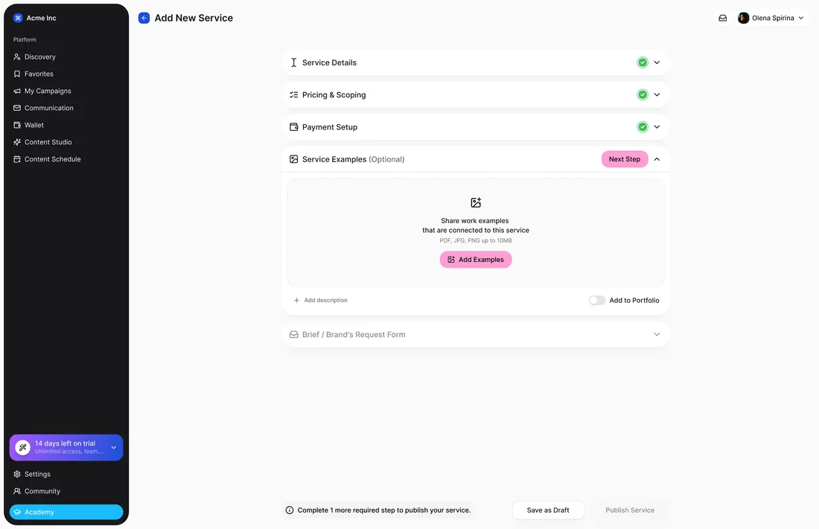Click the green checkmark on Service Details

pos(643,62)
